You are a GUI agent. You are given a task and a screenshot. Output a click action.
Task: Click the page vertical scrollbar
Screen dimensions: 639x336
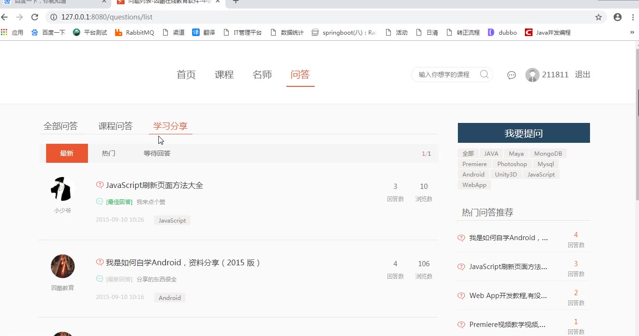pyautogui.click(x=637, y=142)
